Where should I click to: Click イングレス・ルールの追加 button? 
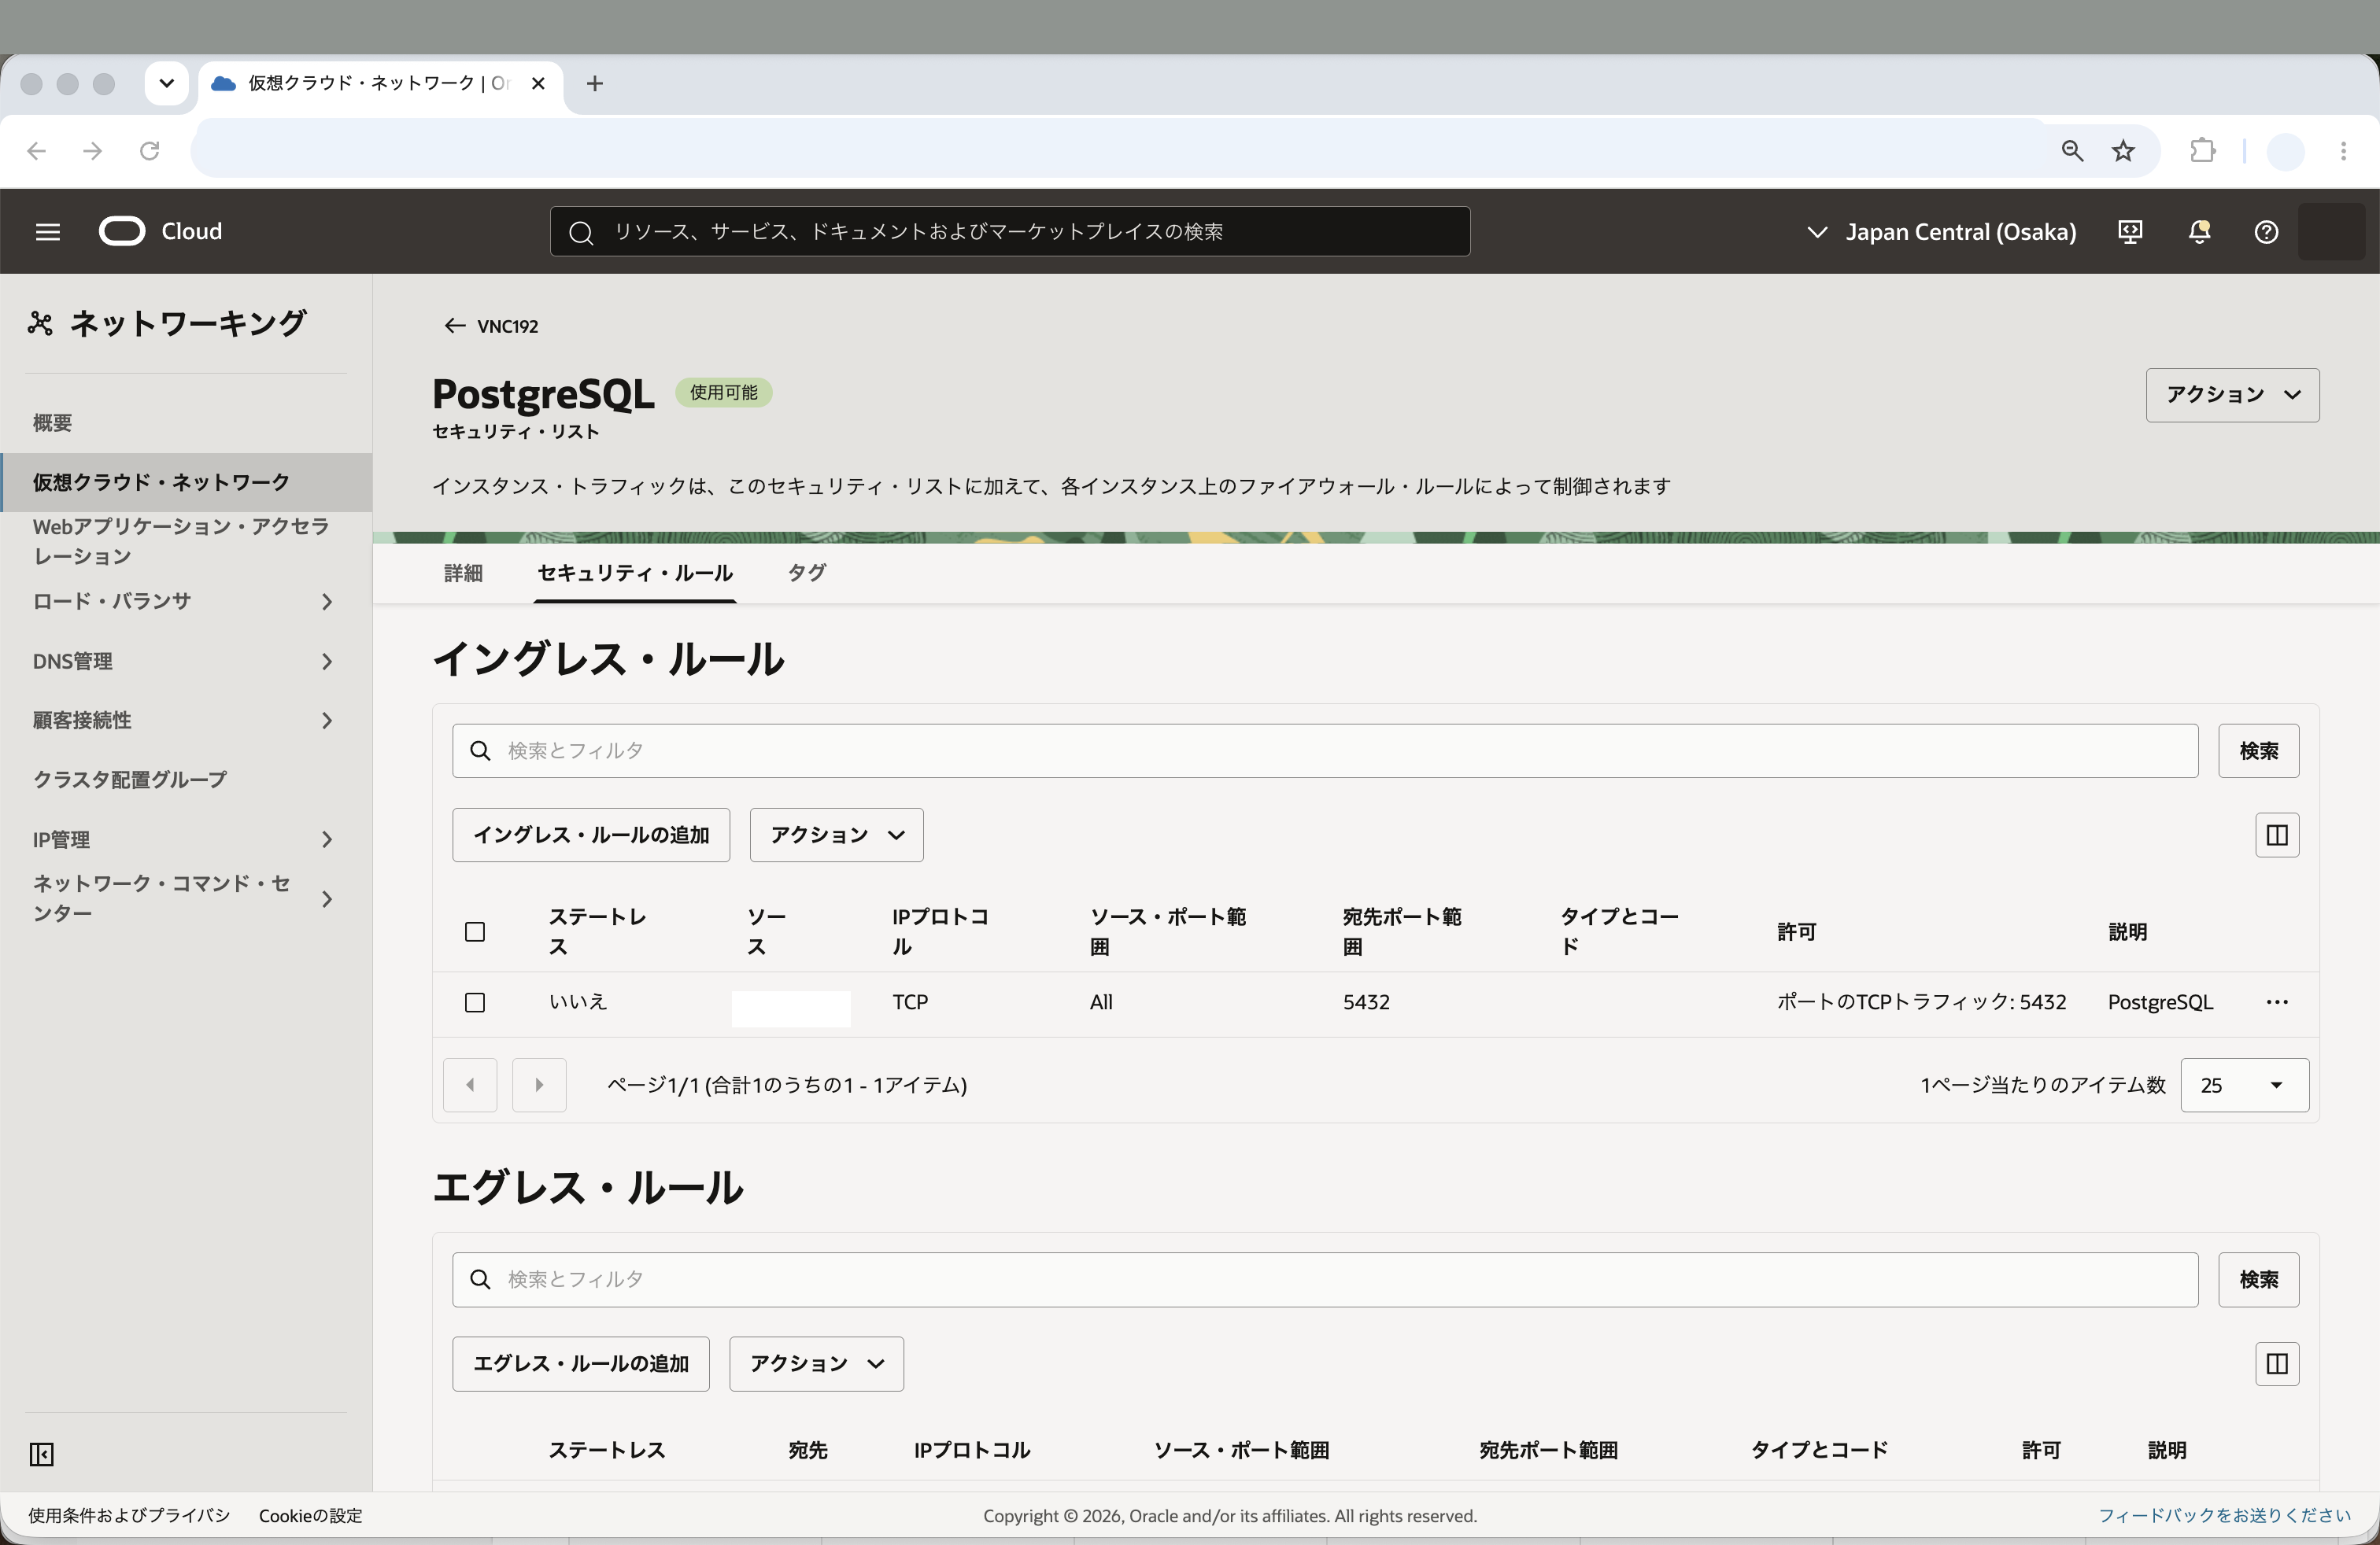pyautogui.click(x=591, y=835)
